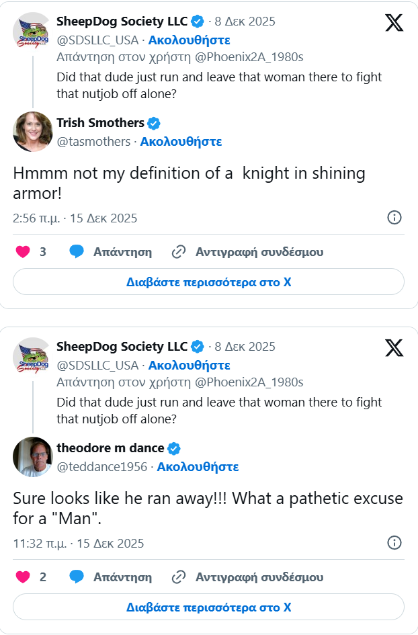
Task: Like theodore m dance's reply with the heart icon
Action: [23, 577]
